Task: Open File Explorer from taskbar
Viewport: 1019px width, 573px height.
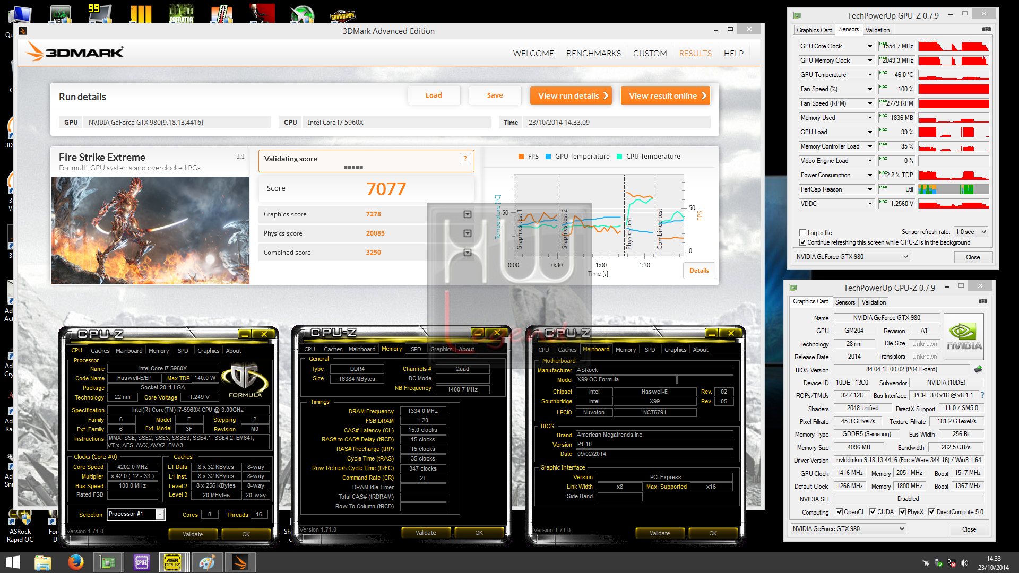Action: tap(43, 562)
